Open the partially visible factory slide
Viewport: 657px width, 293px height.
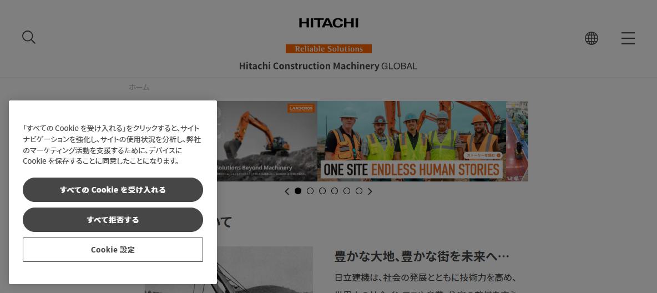click(x=517, y=142)
